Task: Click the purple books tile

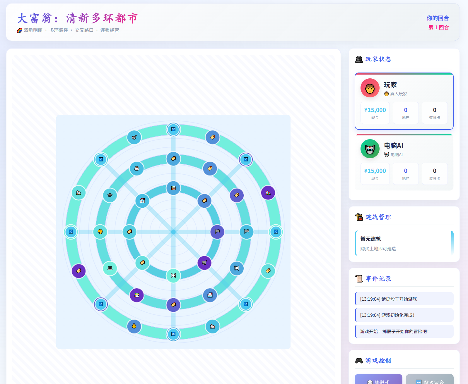Action: pyautogui.click(x=137, y=295)
